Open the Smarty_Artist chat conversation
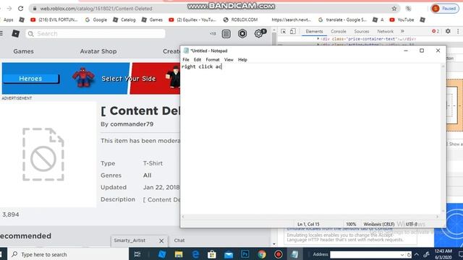The image size is (463, 260). click(x=129, y=240)
